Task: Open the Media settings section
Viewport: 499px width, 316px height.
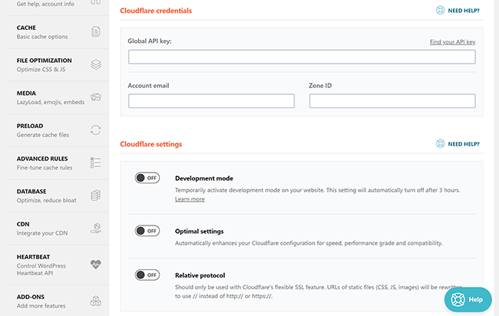Action: 58,97
